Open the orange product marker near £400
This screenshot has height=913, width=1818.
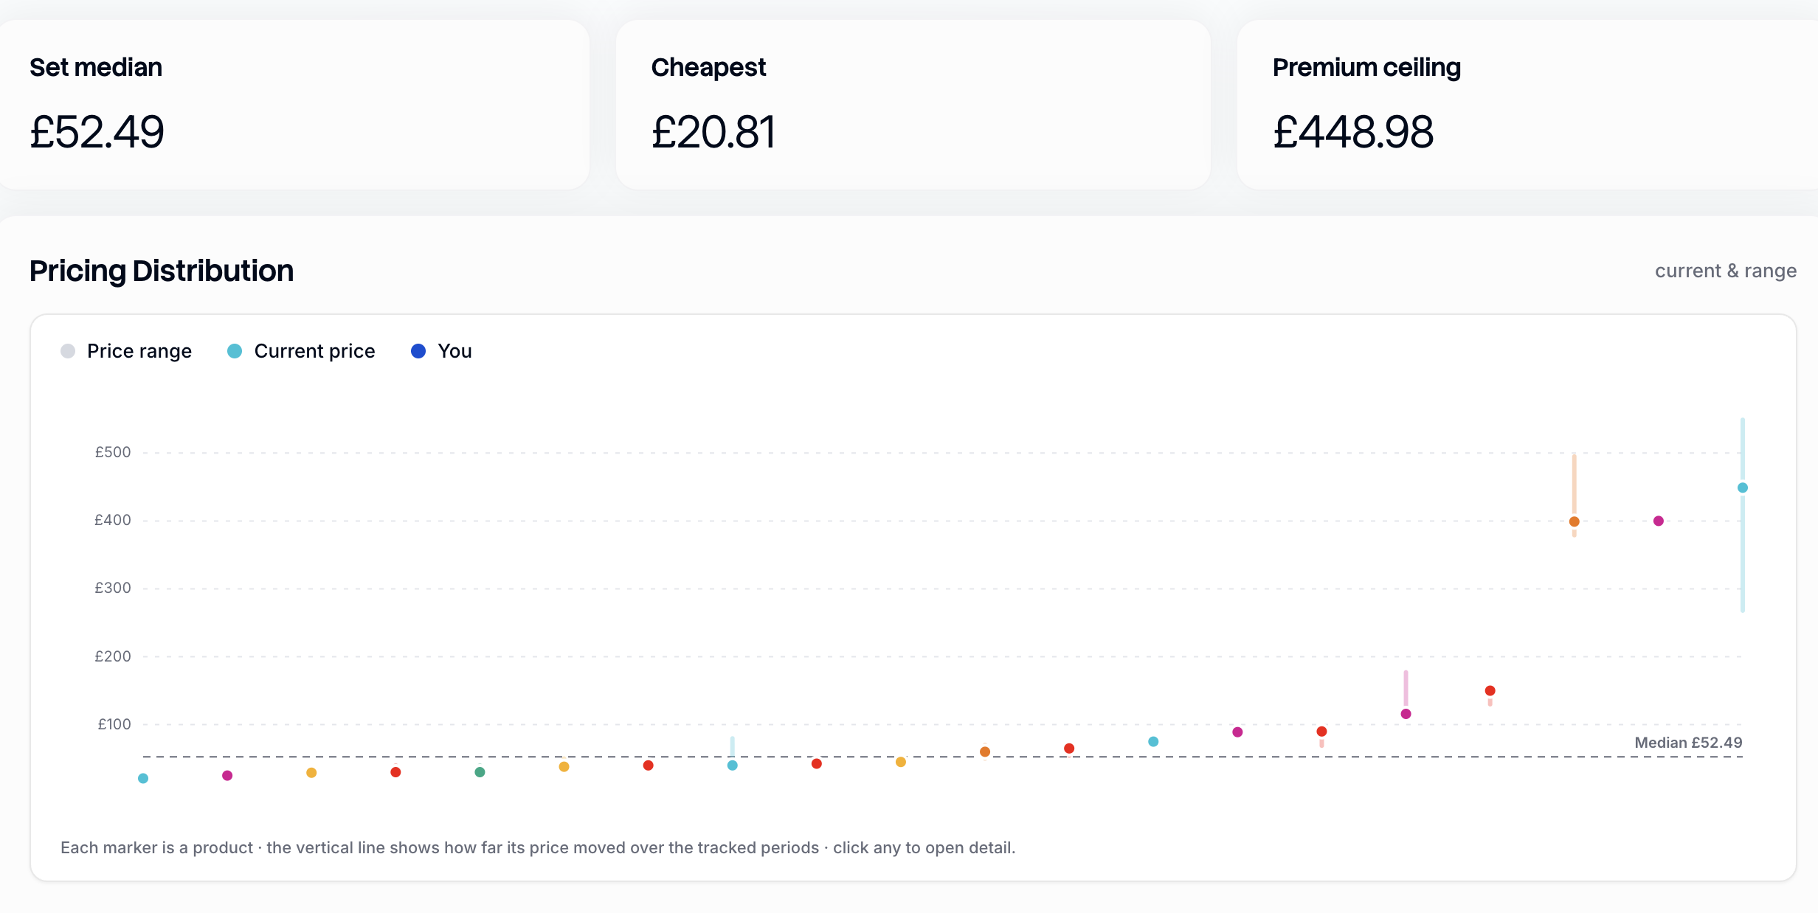pos(1574,521)
